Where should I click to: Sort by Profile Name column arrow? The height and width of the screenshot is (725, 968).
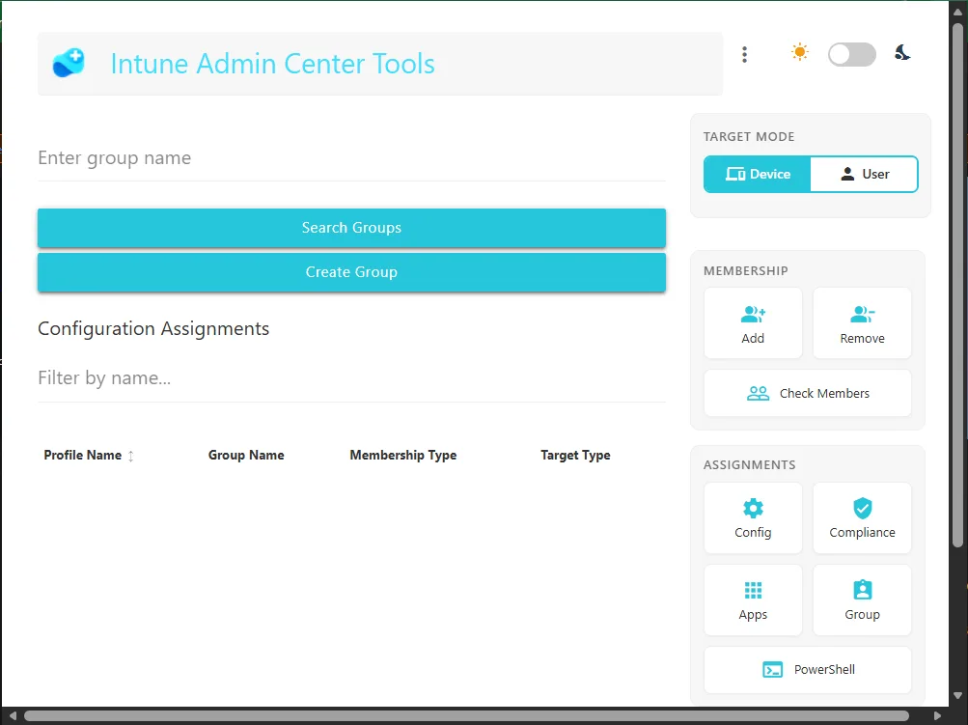(x=131, y=456)
